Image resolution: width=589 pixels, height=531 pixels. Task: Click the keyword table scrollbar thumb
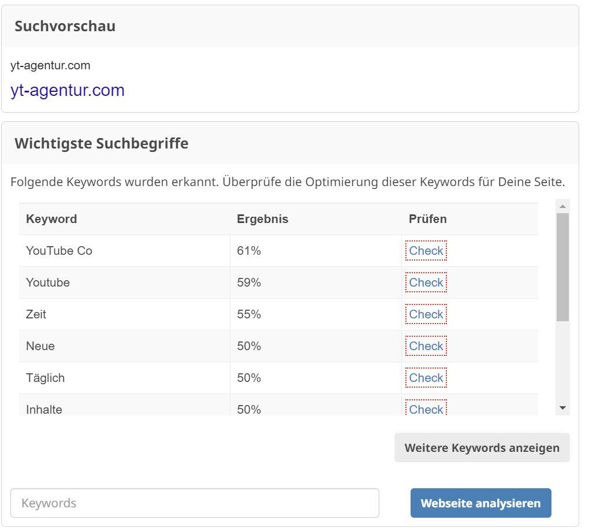click(562, 267)
